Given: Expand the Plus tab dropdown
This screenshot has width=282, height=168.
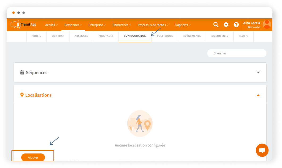Looking at the screenshot, I should click(x=243, y=36).
